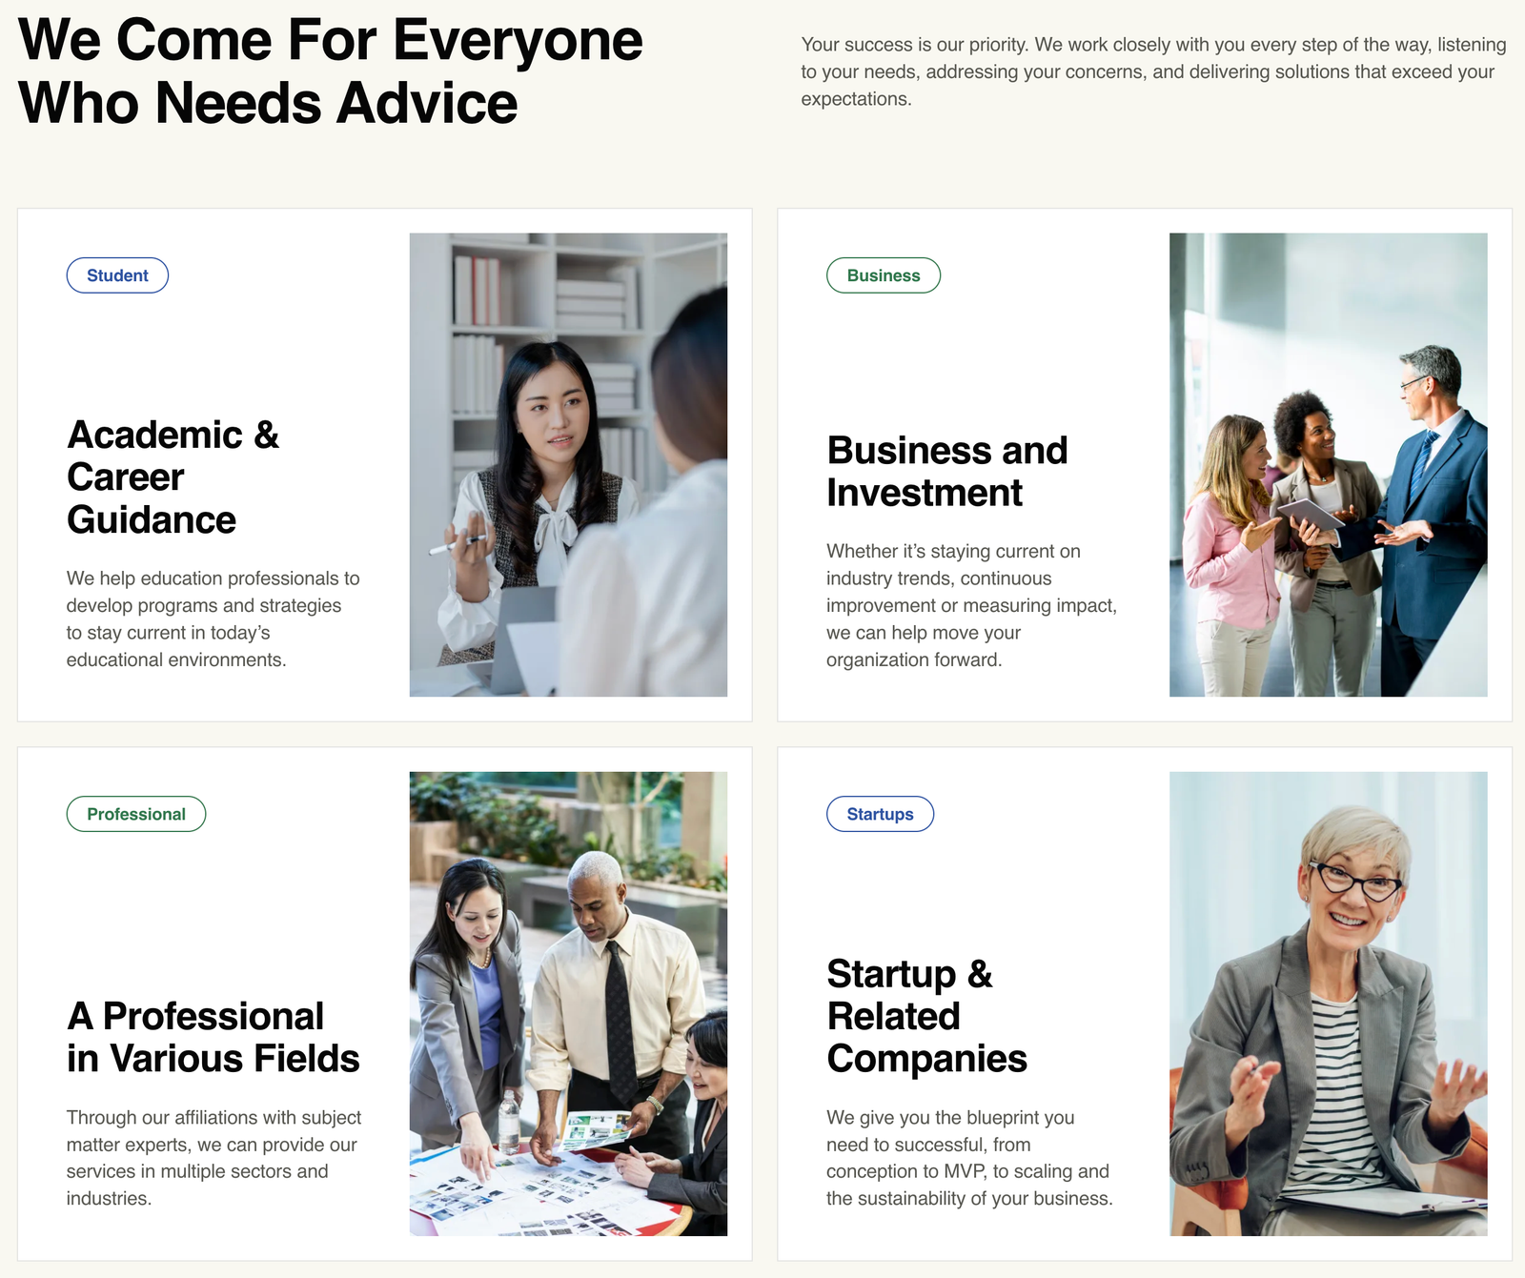1525x1278 pixels.
Task: Select the education professionals description text
Action: coord(213,619)
